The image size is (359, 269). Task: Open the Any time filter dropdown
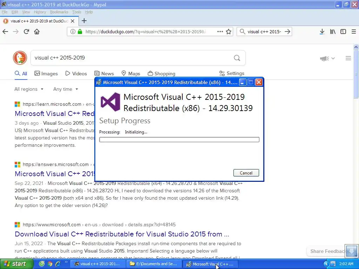pyautogui.click(x=66, y=89)
